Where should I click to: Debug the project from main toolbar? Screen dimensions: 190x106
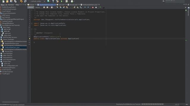[66, 1]
